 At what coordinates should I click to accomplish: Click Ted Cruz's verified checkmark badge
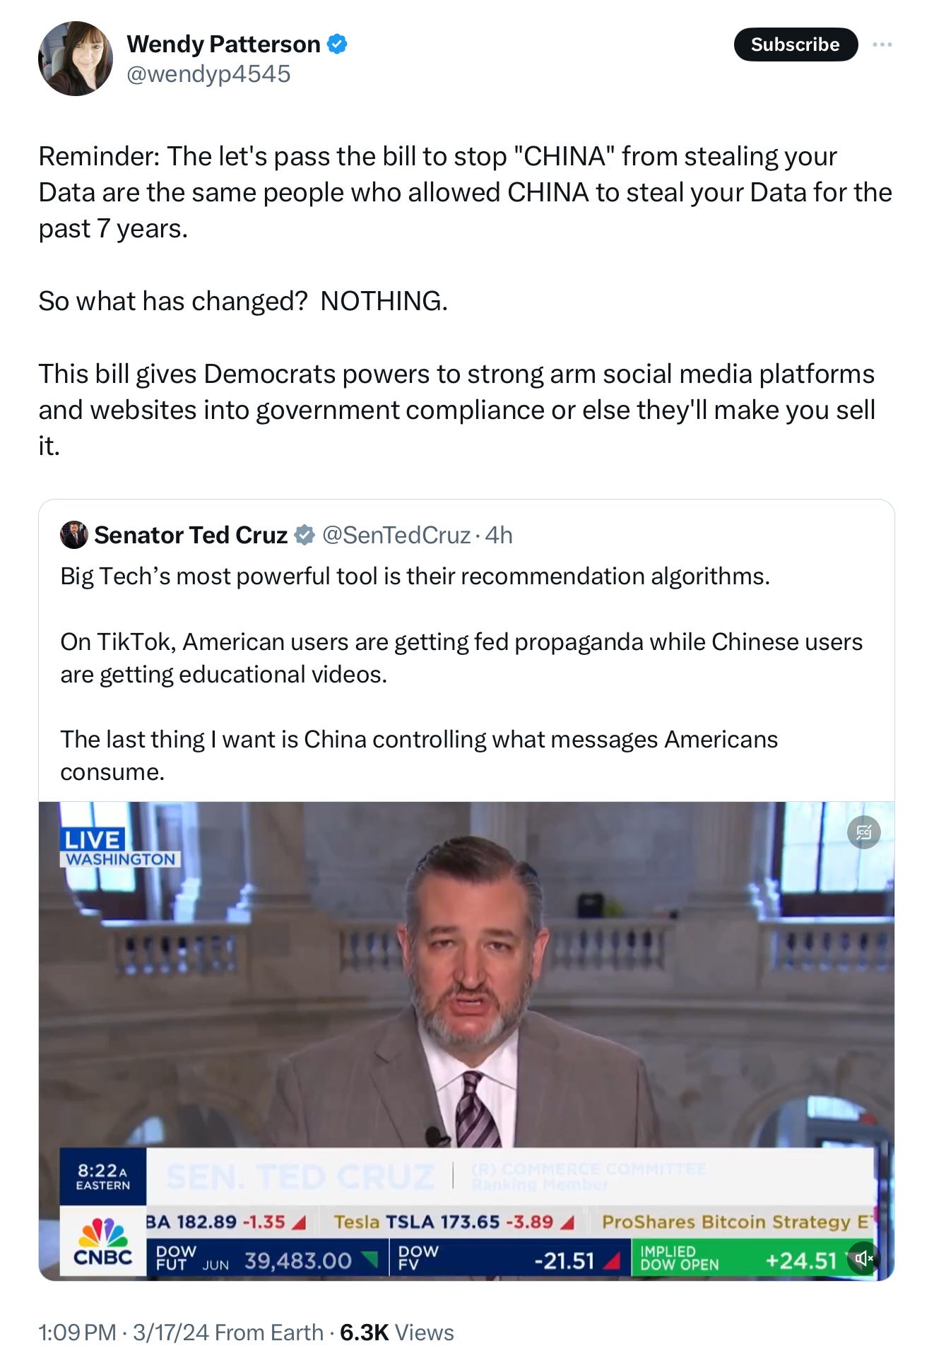(x=305, y=535)
